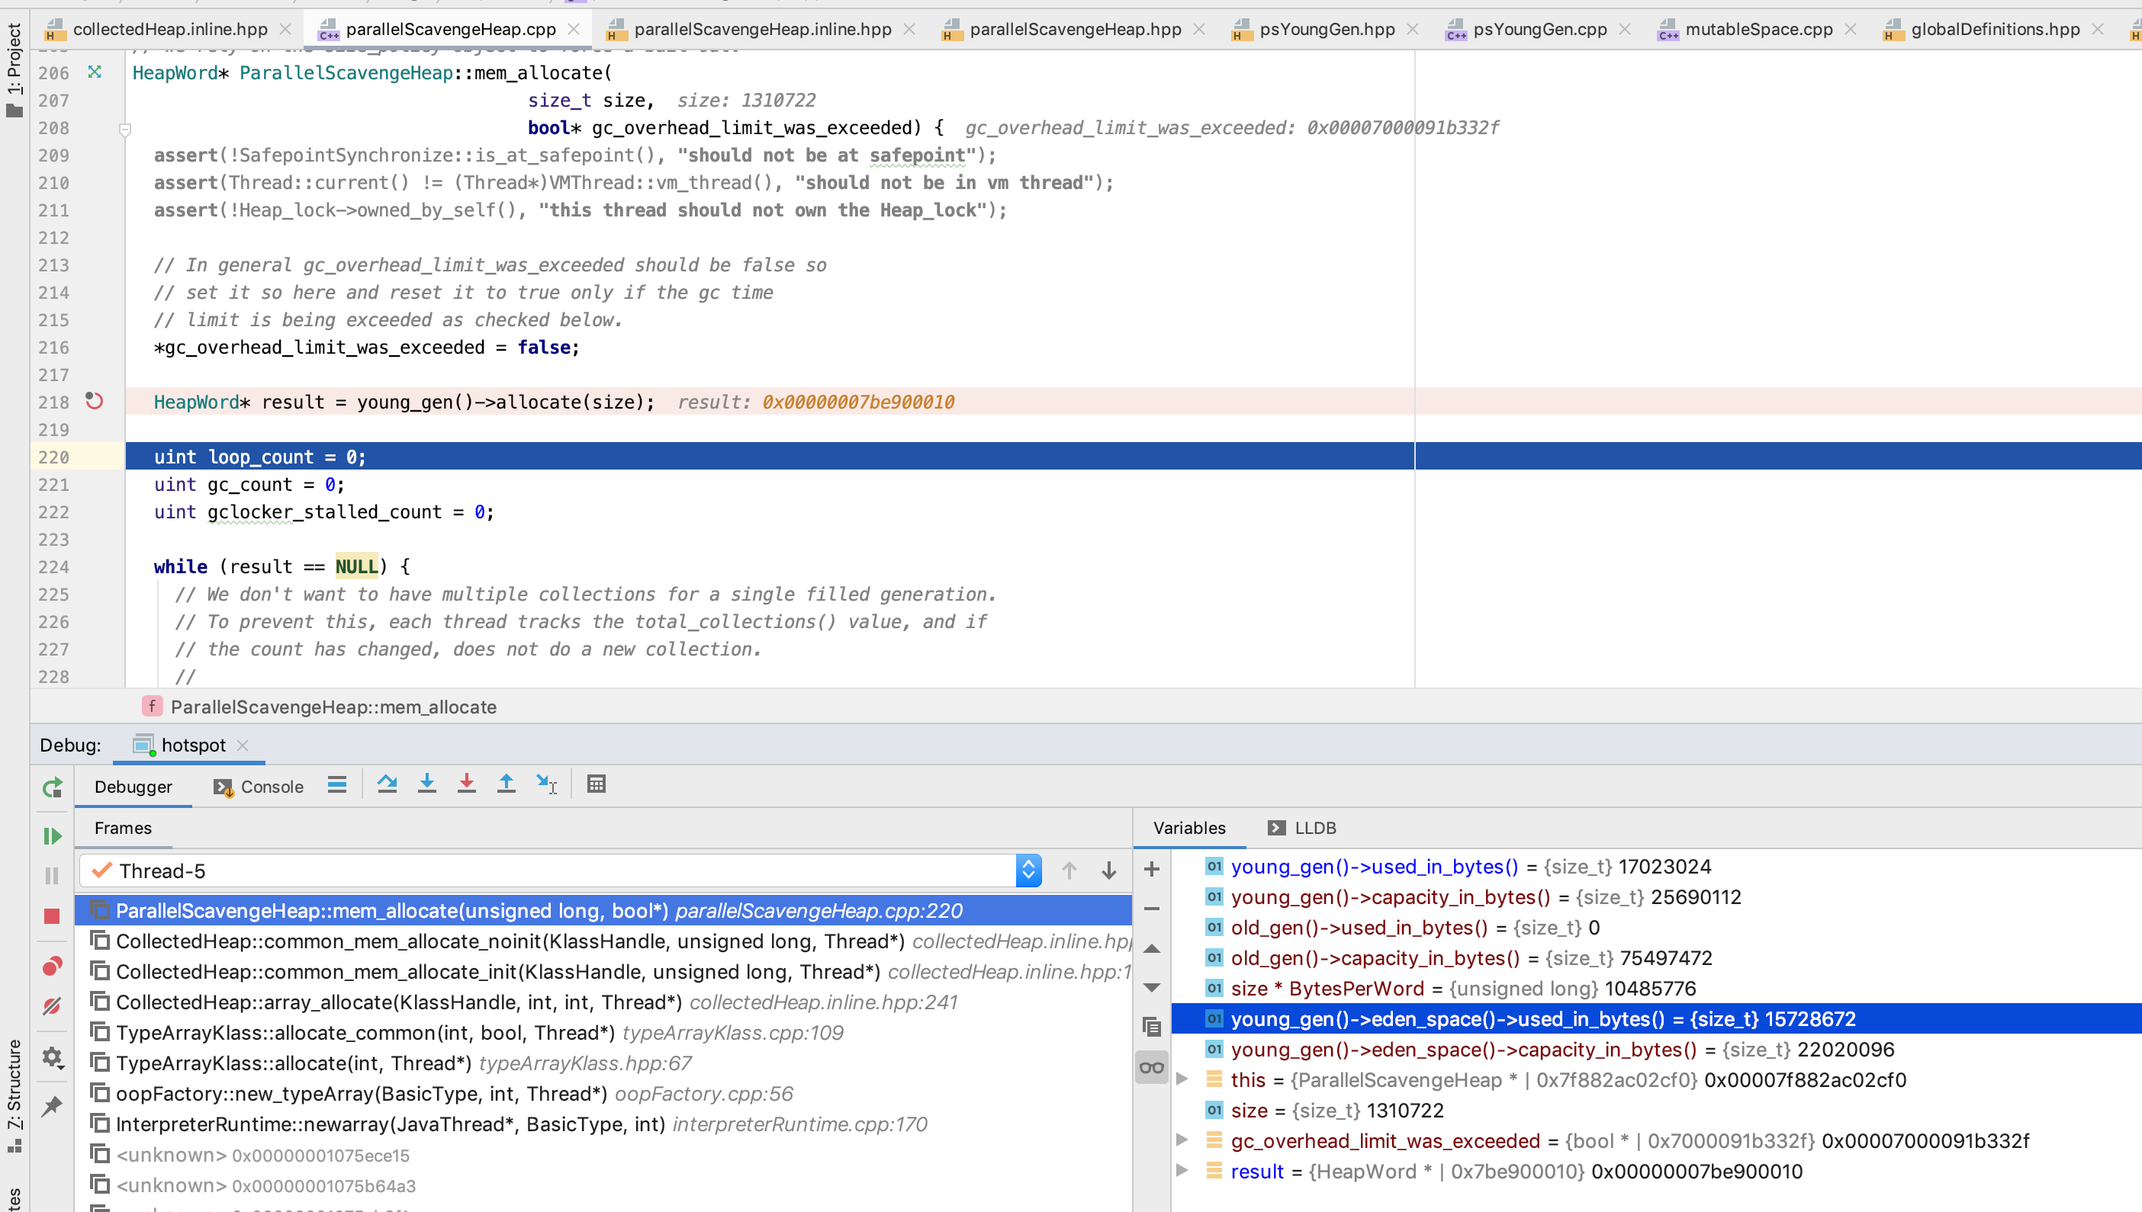Click the Step Over debugger icon
The image size is (2142, 1212).
click(x=387, y=784)
